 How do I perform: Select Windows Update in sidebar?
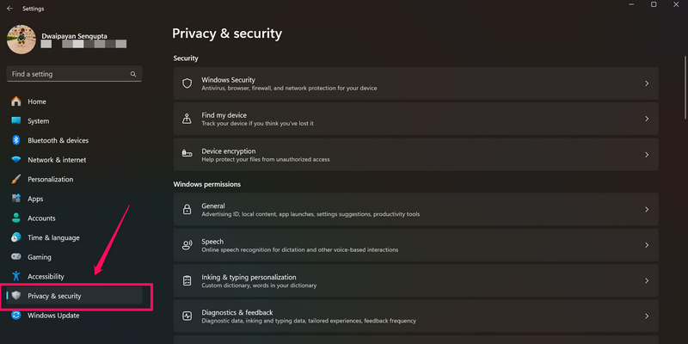click(x=52, y=316)
